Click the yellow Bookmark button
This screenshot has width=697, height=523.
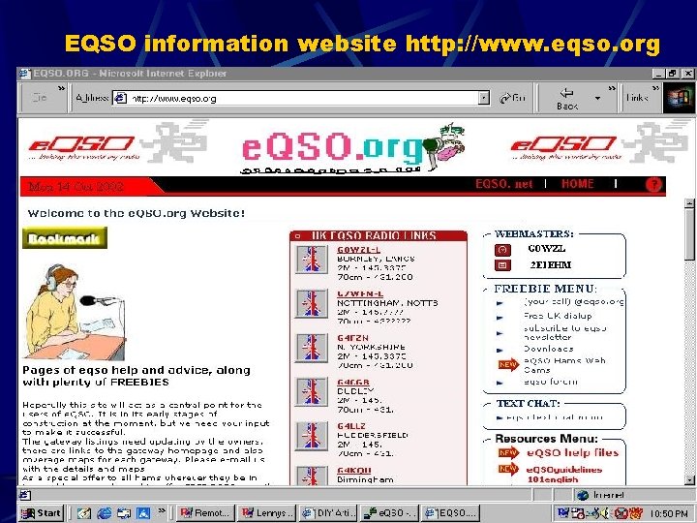tap(65, 238)
